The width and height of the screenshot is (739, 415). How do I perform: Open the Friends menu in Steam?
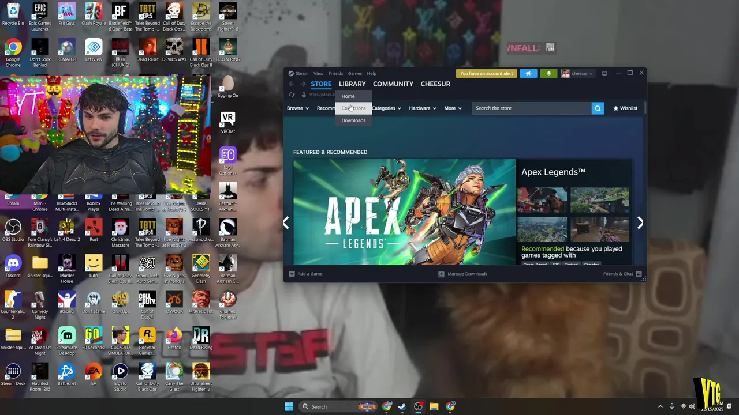(x=335, y=73)
